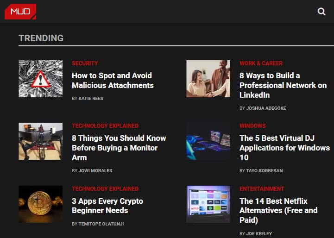Viewport: 334px width, 238px height.
Task: Open '3 Apps Every Crypto Beginner Needs'
Action: [x=107, y=206]
